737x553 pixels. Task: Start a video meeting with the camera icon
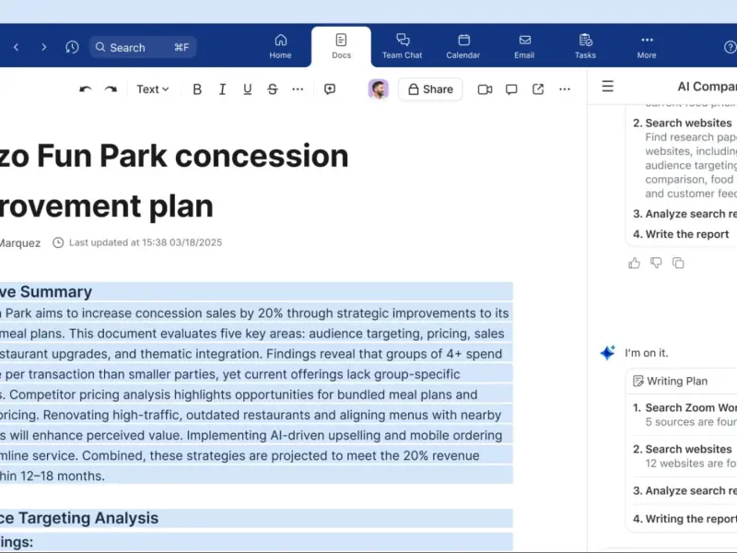[x=485, y=89]
